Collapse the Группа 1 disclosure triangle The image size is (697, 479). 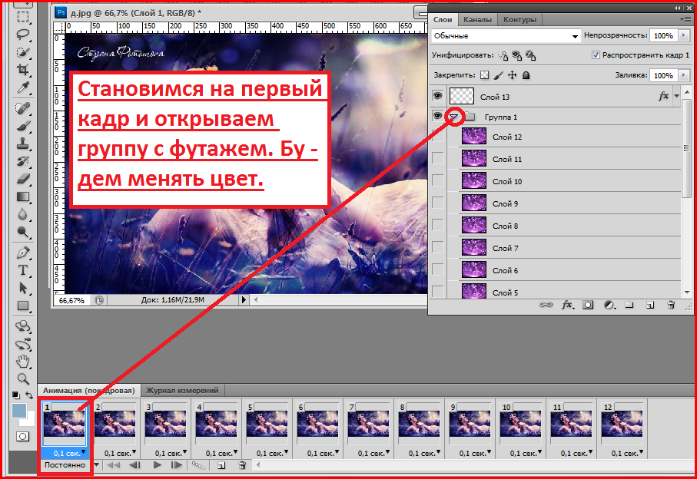(x=453, y=117)
